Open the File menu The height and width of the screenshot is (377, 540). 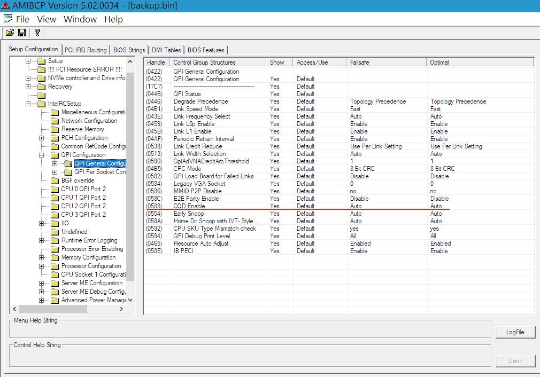pyautogui.click(x=23, y=19)
